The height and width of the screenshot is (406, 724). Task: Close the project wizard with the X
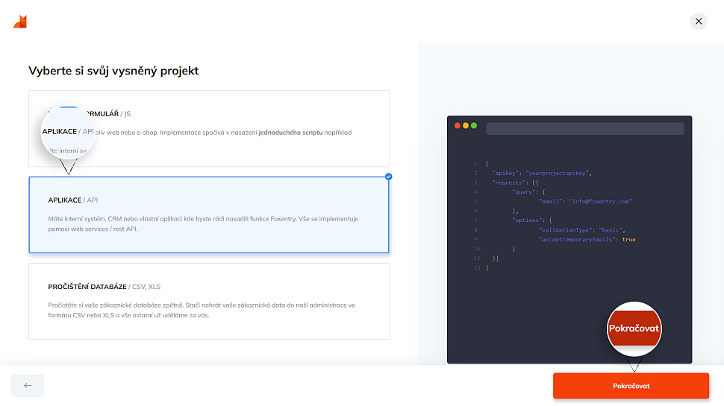[698, 22]
